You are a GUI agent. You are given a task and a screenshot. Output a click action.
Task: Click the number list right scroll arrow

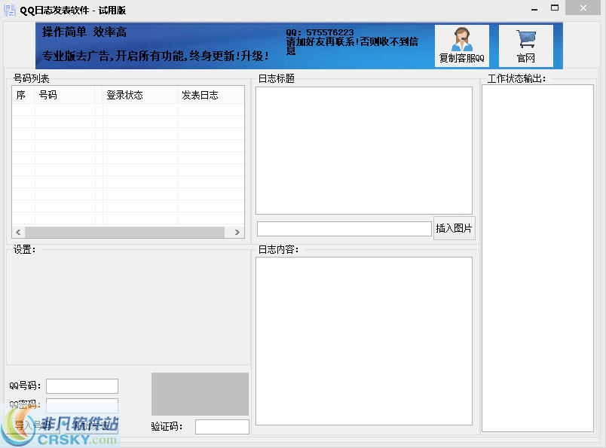coord(237,232)
